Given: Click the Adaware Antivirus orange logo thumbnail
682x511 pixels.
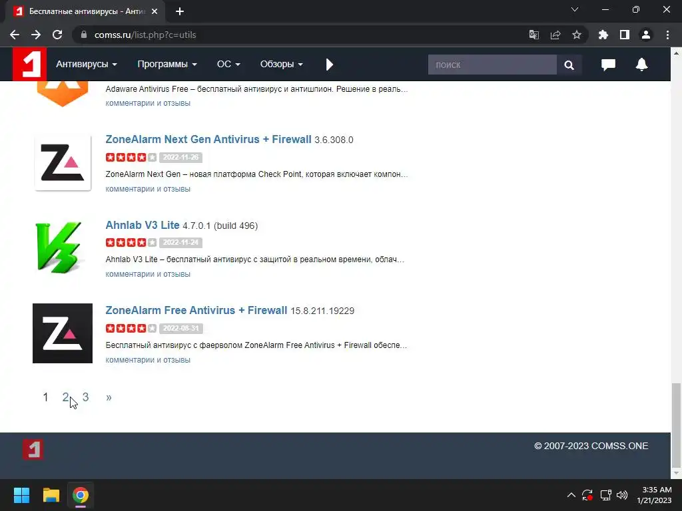Looking at the screenshot, I should 63,94.
